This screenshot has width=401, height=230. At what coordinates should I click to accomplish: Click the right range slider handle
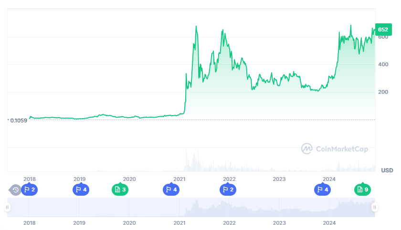click(375, 207)
